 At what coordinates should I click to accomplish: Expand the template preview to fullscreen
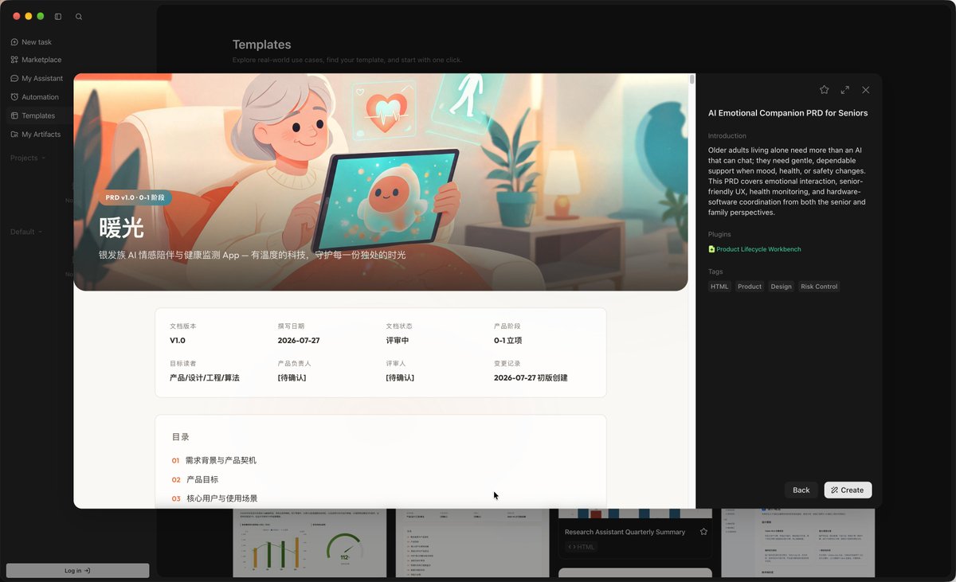point(844,90)
